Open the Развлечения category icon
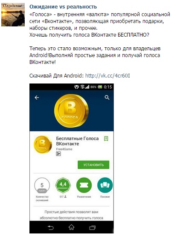 (84, 185)
